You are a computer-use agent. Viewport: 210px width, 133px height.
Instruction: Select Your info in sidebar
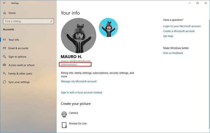14,40
